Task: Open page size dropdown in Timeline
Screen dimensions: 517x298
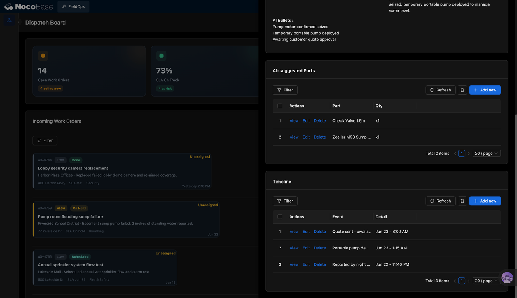Action: [487, 281]
